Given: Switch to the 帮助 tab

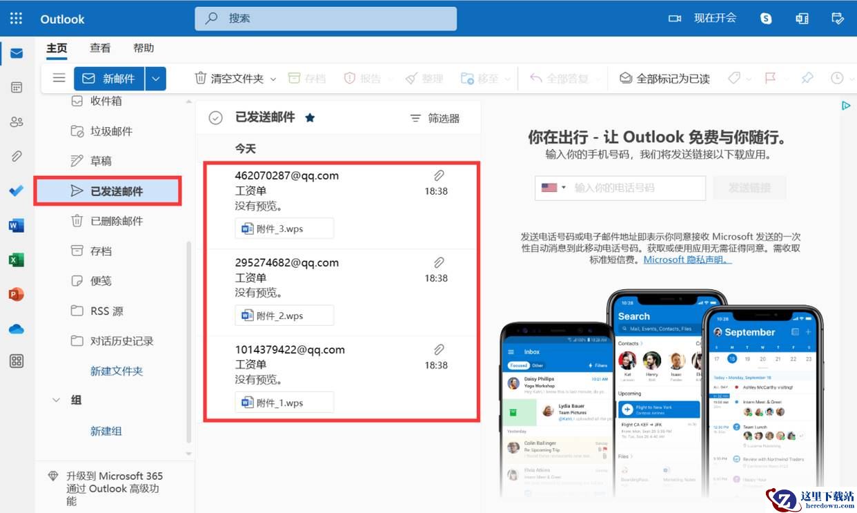Looking at the screenshot, I should point(144,48).
